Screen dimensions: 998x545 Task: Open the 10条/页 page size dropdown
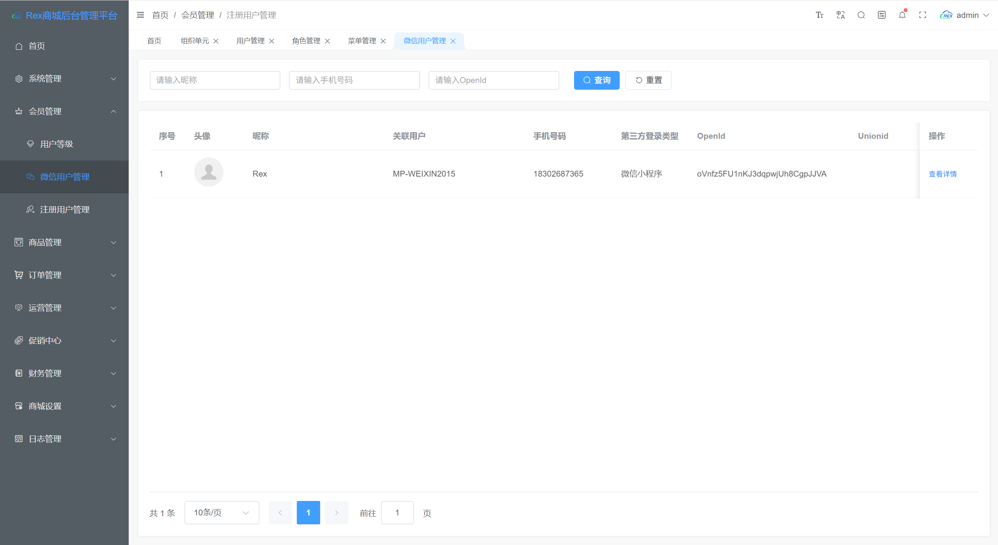222,513
